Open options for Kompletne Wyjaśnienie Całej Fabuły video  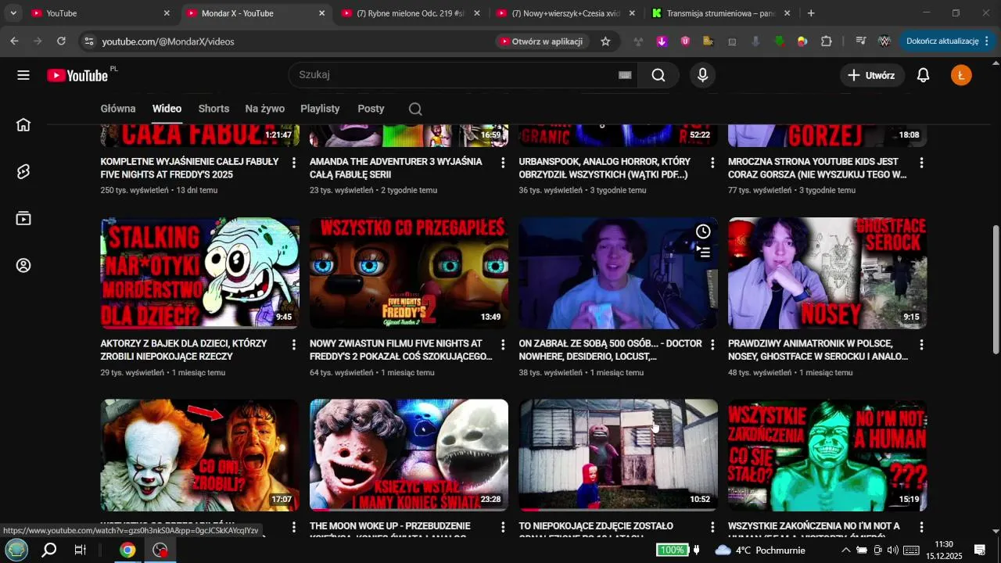pos(294,163)
